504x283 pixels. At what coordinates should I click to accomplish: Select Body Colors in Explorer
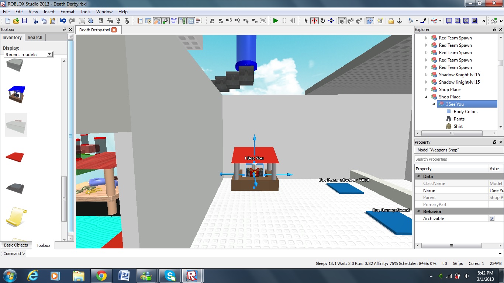pos(465,112)
